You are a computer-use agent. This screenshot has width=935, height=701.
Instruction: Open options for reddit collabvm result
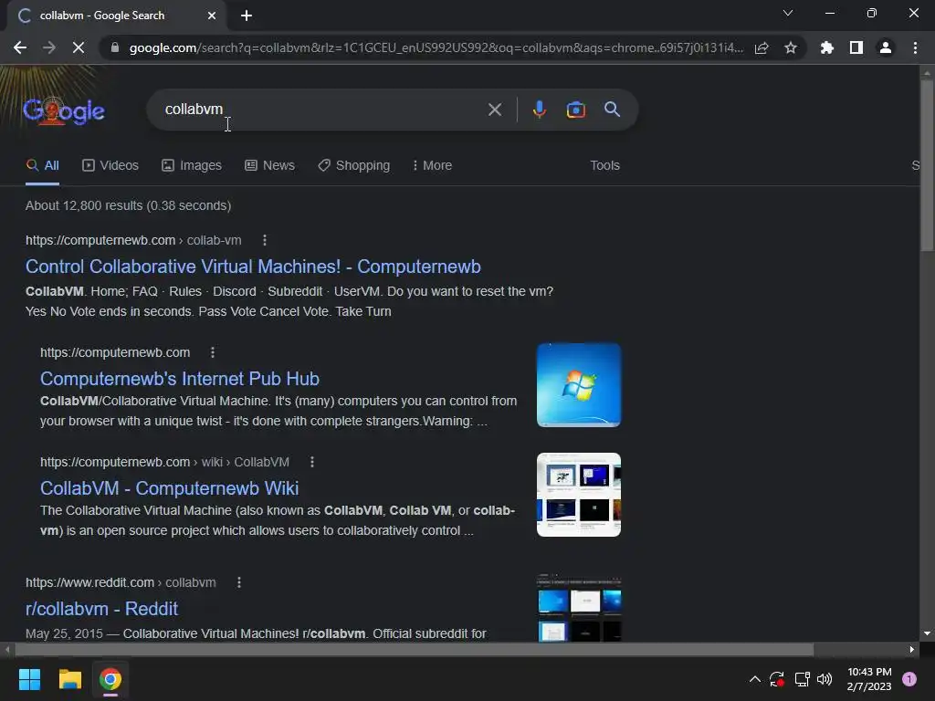coord(239,582)
